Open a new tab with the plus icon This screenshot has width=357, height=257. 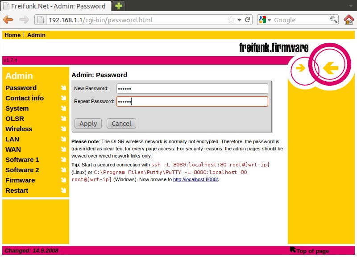[x=118, y=6]
